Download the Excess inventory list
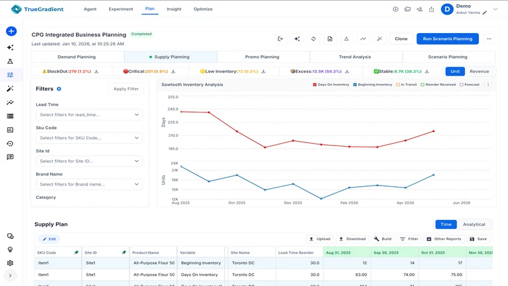The height and width of the screenshot is (286, 508). 347,71
